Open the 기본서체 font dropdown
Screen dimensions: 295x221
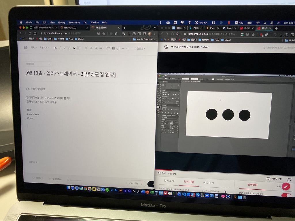click(44, 48)
